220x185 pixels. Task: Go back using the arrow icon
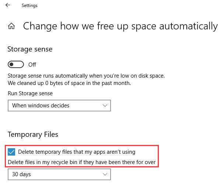click(x=8, y=5)
